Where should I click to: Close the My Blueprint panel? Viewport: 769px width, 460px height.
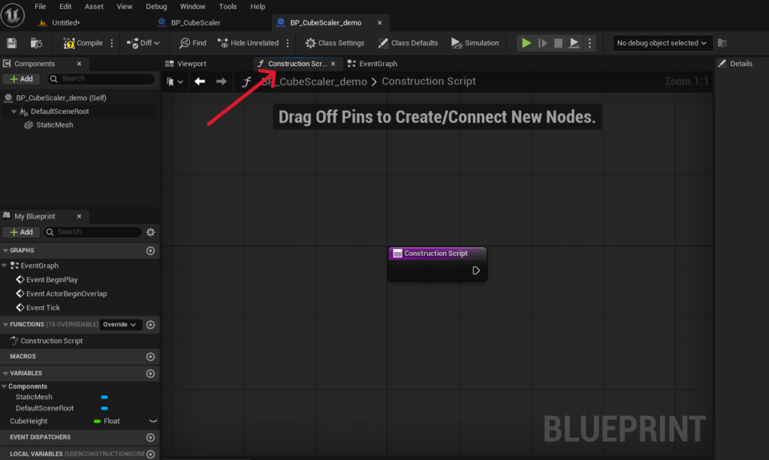[x=79, y=216]
